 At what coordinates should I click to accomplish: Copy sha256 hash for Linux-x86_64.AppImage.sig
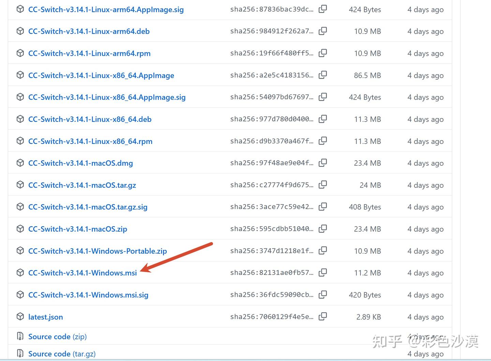[x=323, y=97]
